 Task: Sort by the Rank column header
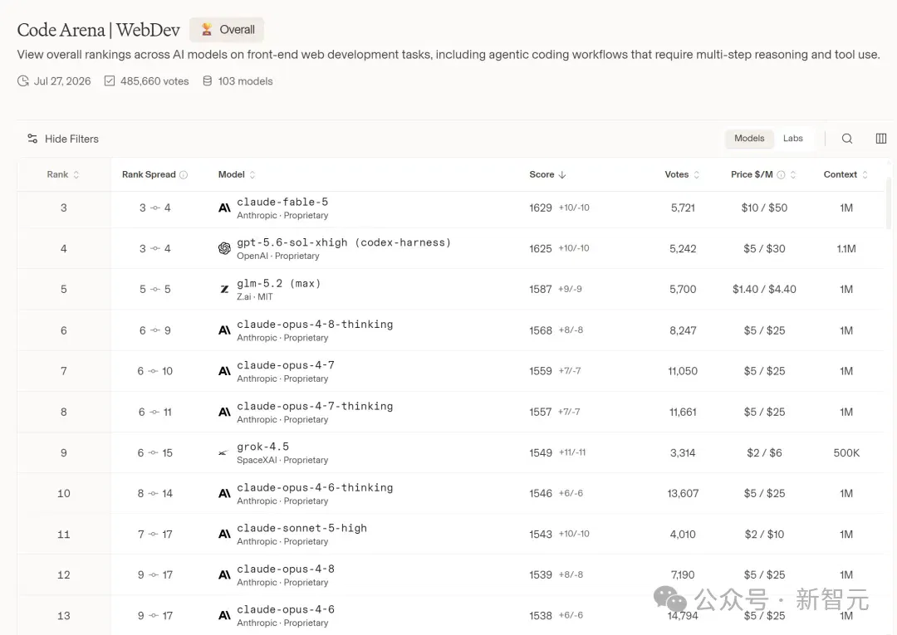[x=63, y=174]
